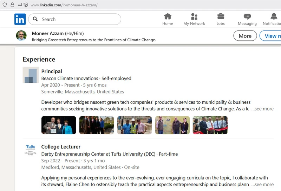Click the View button next to More
The width and height of the screenshot is (281, 191).
tap(270, 36)
